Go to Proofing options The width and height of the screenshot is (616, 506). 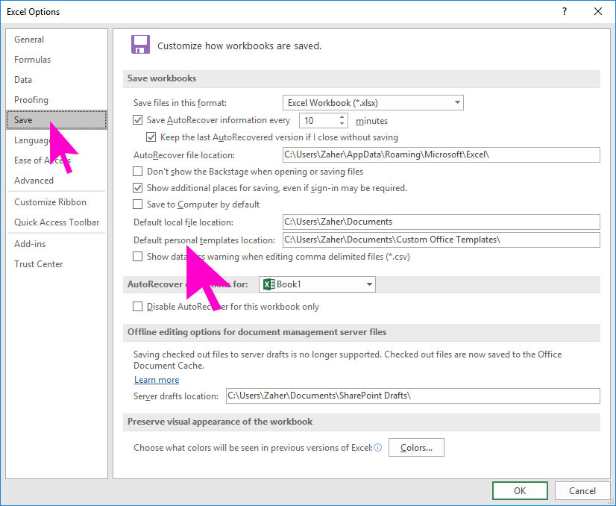click(57, 100)
